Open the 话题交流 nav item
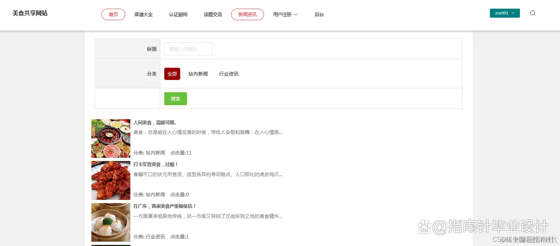 [213, 14]
